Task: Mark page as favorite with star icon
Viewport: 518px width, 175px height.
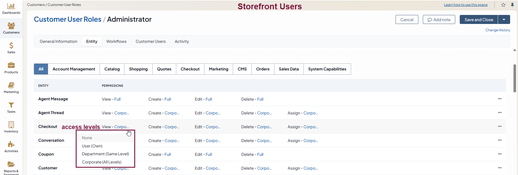Action: coord(503,5)
